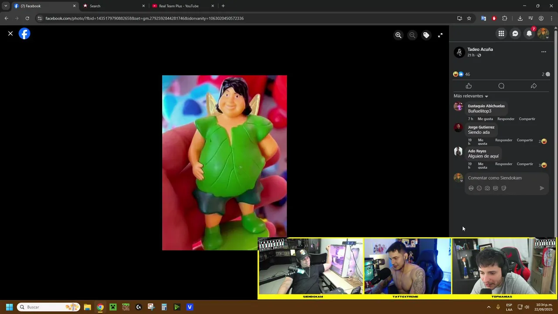Open Ado Reyes' profile
Viewport: 558px width, 314px height.
pos(477,151)
